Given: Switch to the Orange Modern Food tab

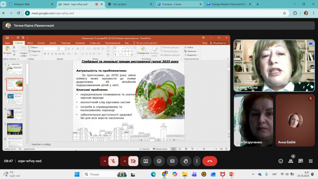Looking at the screenshot, I should (229, 4).
